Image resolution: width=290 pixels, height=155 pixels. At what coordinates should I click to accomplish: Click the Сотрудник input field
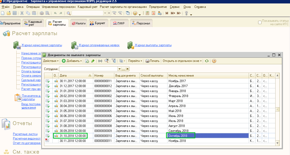point(88,69)
